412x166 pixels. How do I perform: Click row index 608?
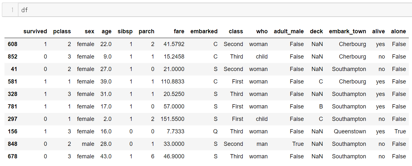coord(12,44)
